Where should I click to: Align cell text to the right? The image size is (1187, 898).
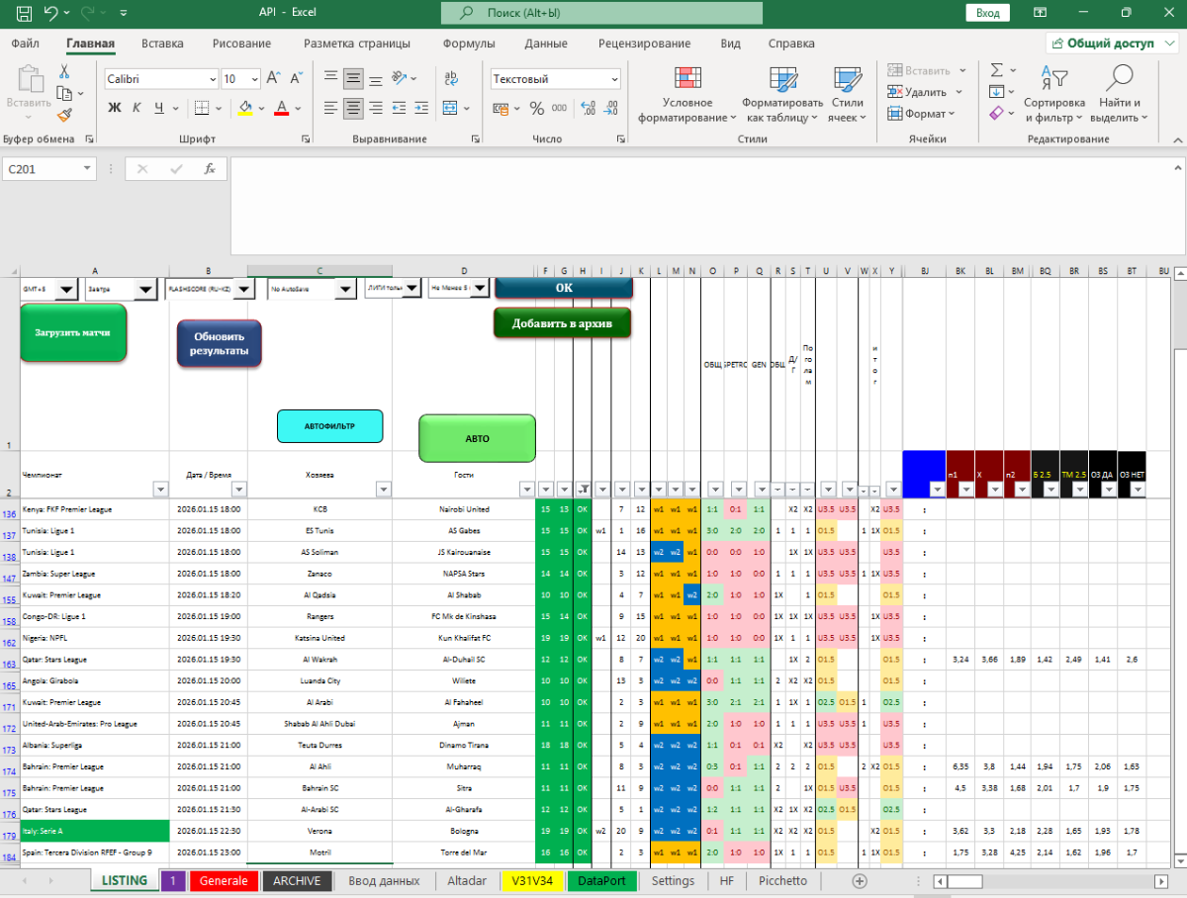(374, 108)
